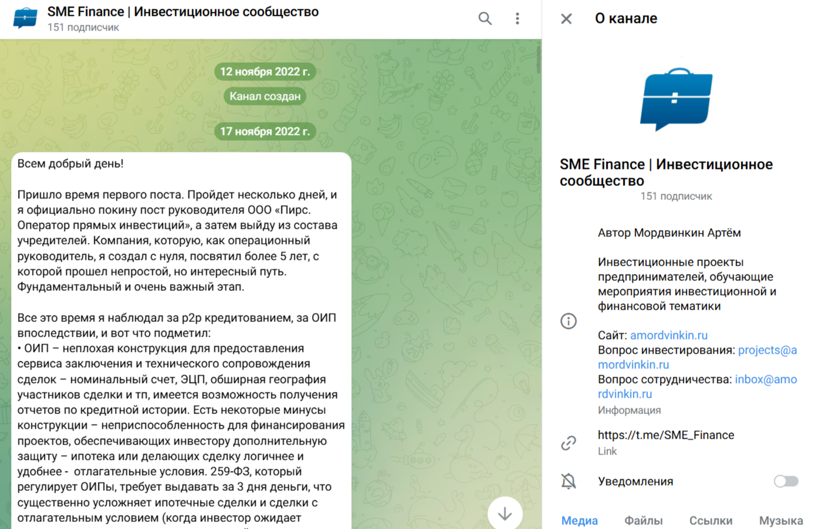Open the three-dot more options menu
This screenshot has width=816, height=529.
click(517, 19)
